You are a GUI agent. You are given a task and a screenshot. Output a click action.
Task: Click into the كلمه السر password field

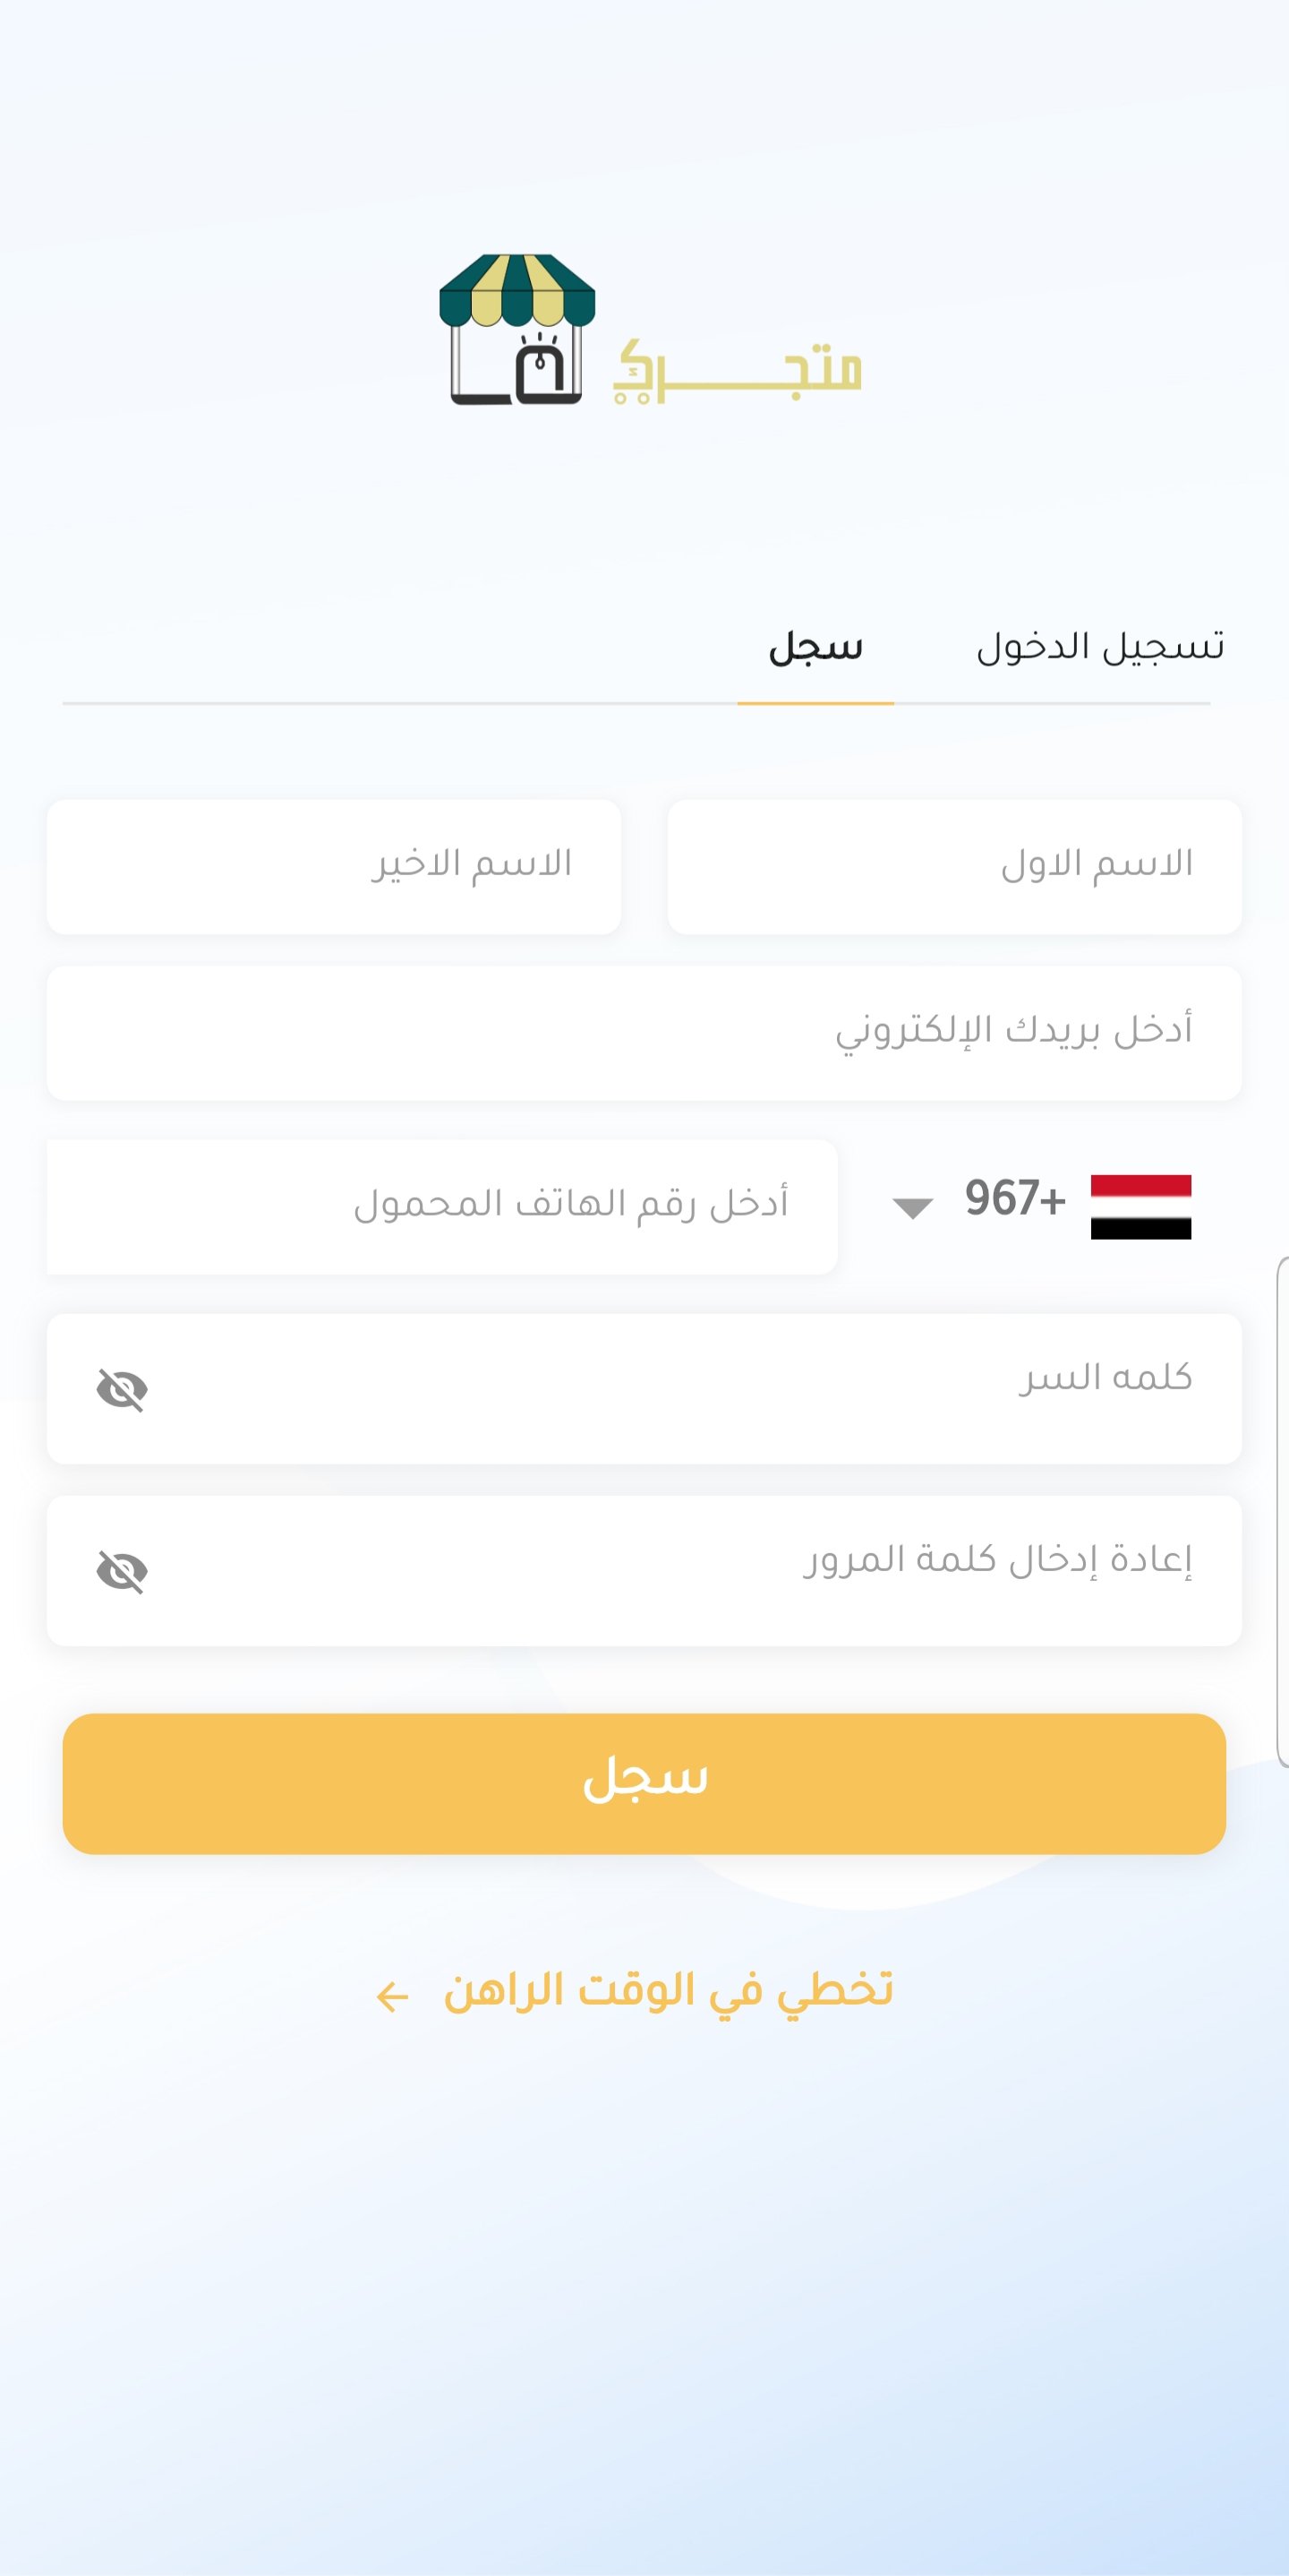click(644, 1389)
